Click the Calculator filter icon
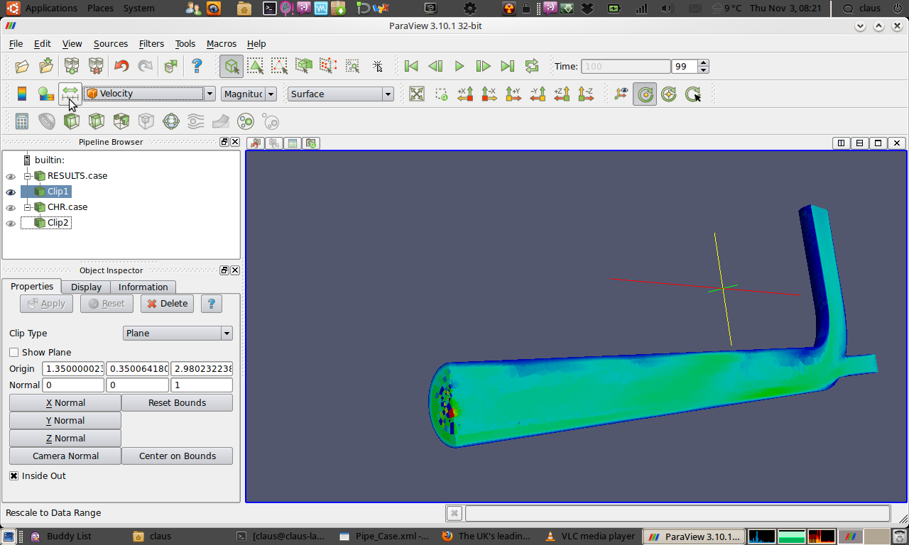This screenshot has height=545, width=909. pyautogui.click(x=22, y=121)
